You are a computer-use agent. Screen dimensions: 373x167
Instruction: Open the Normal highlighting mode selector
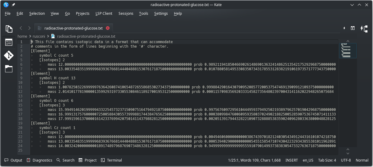pyautogui.click(x=362, y=160)
